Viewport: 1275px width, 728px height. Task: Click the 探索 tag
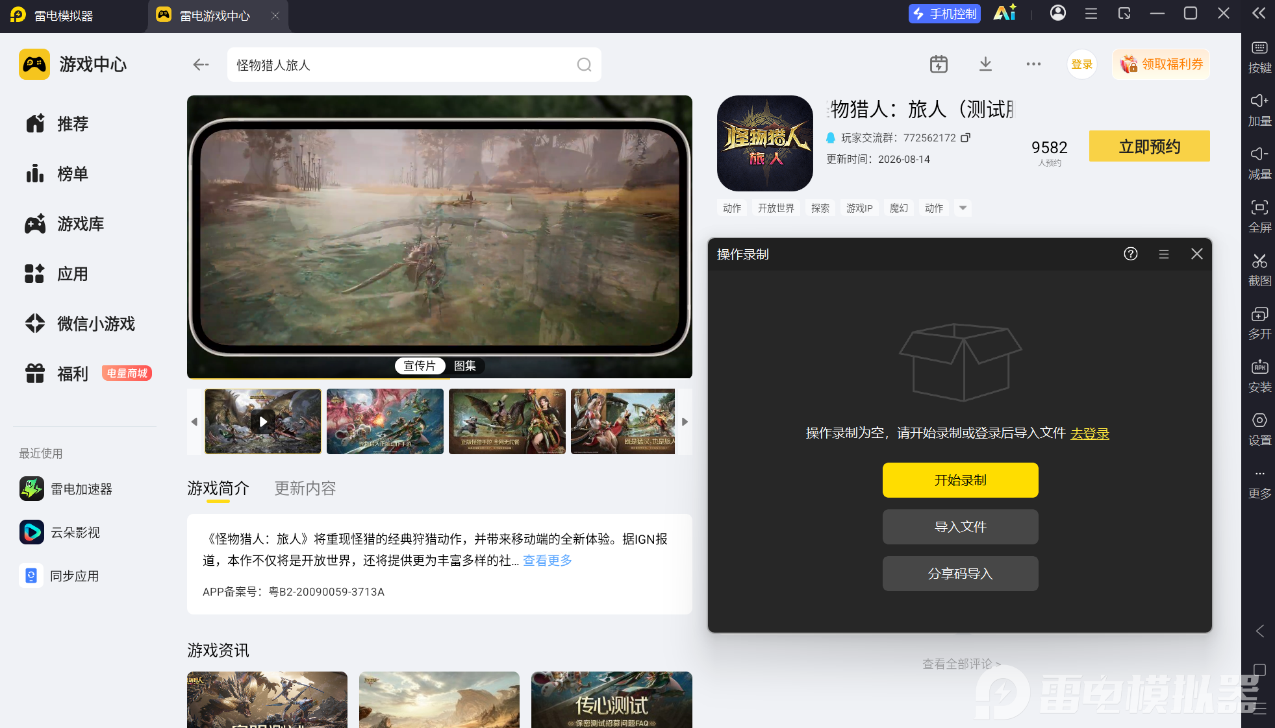pos(820,208)
